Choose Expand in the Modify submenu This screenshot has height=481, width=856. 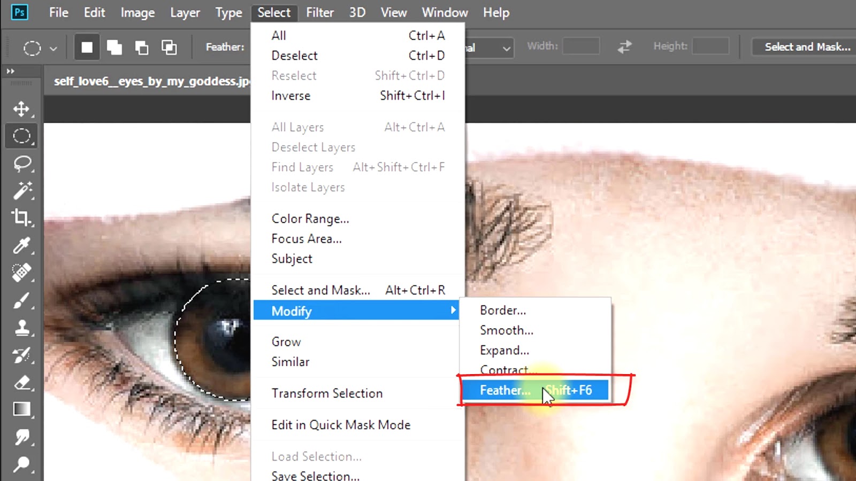point(536,351)
